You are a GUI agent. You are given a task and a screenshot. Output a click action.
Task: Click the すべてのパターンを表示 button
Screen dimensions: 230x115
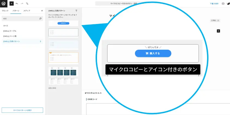22,110
